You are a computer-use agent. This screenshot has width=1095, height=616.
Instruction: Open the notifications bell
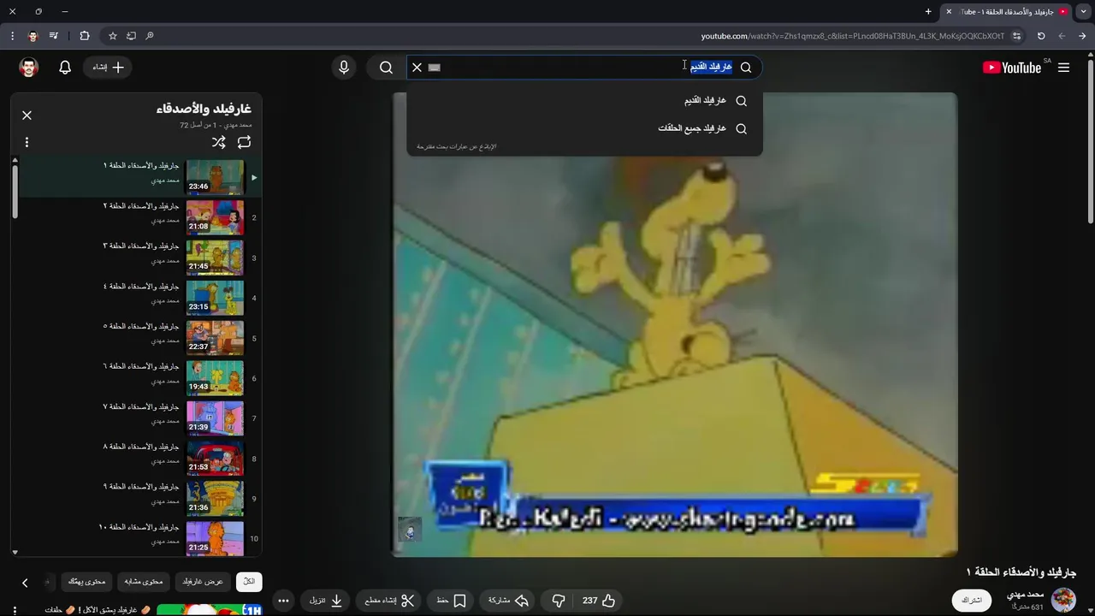point(65,68)
